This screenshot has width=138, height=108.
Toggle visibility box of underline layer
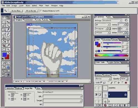coord(96,88)
